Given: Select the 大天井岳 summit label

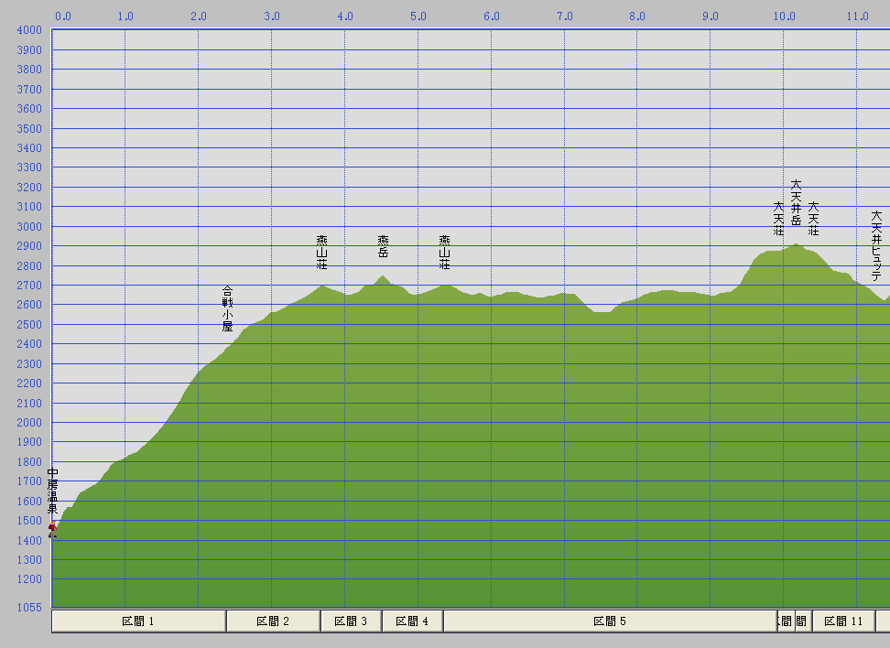Looking at the screenshot, I should (x=796, y=202).
